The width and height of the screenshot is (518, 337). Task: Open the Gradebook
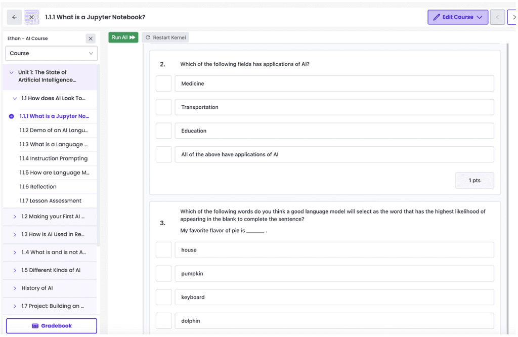51,325
